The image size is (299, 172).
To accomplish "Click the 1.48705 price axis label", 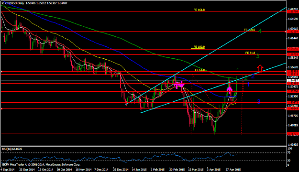I will 293,116.
